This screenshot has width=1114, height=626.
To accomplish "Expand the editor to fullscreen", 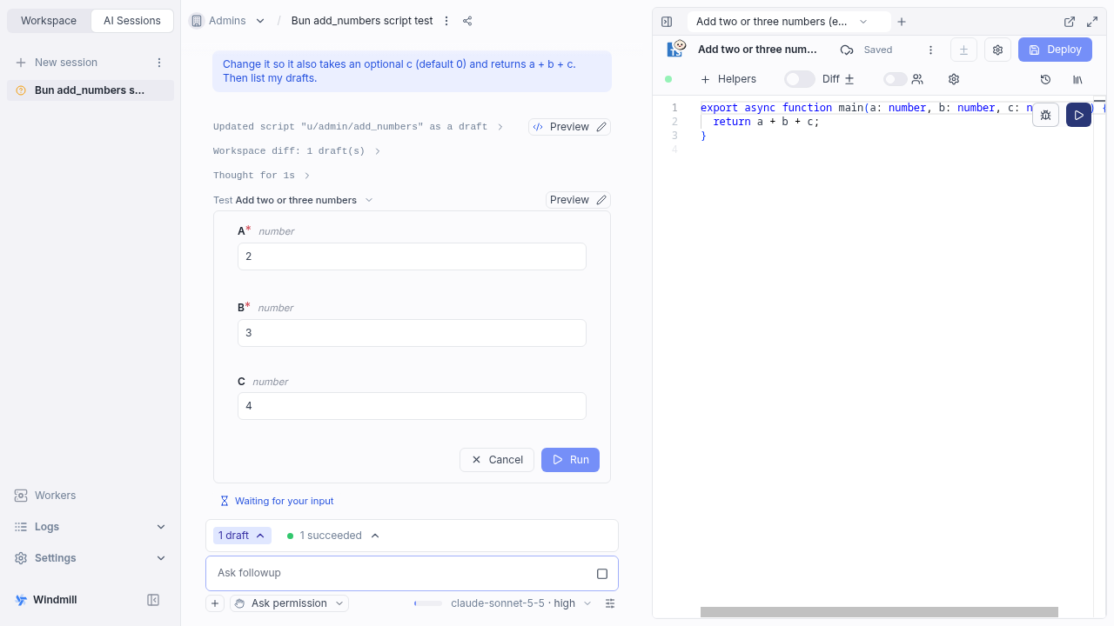I will click(x=1092, y=22).
